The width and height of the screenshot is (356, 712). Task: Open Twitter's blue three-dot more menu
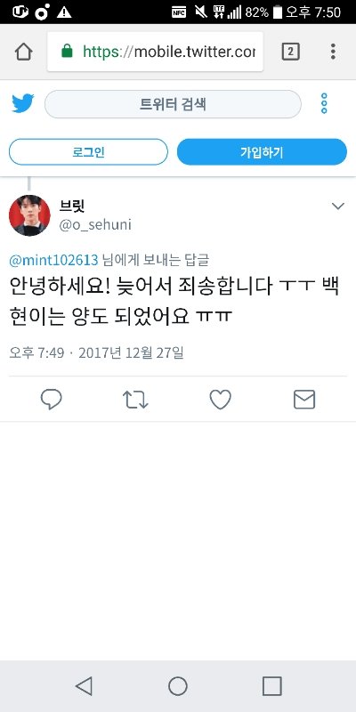[x=324, y=103]
